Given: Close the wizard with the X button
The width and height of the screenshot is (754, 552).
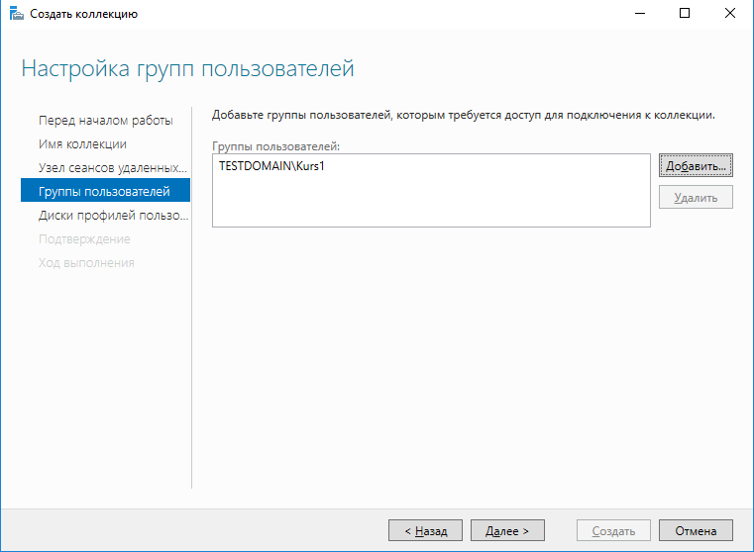Looking at the screenshot, I should (730, 14).
